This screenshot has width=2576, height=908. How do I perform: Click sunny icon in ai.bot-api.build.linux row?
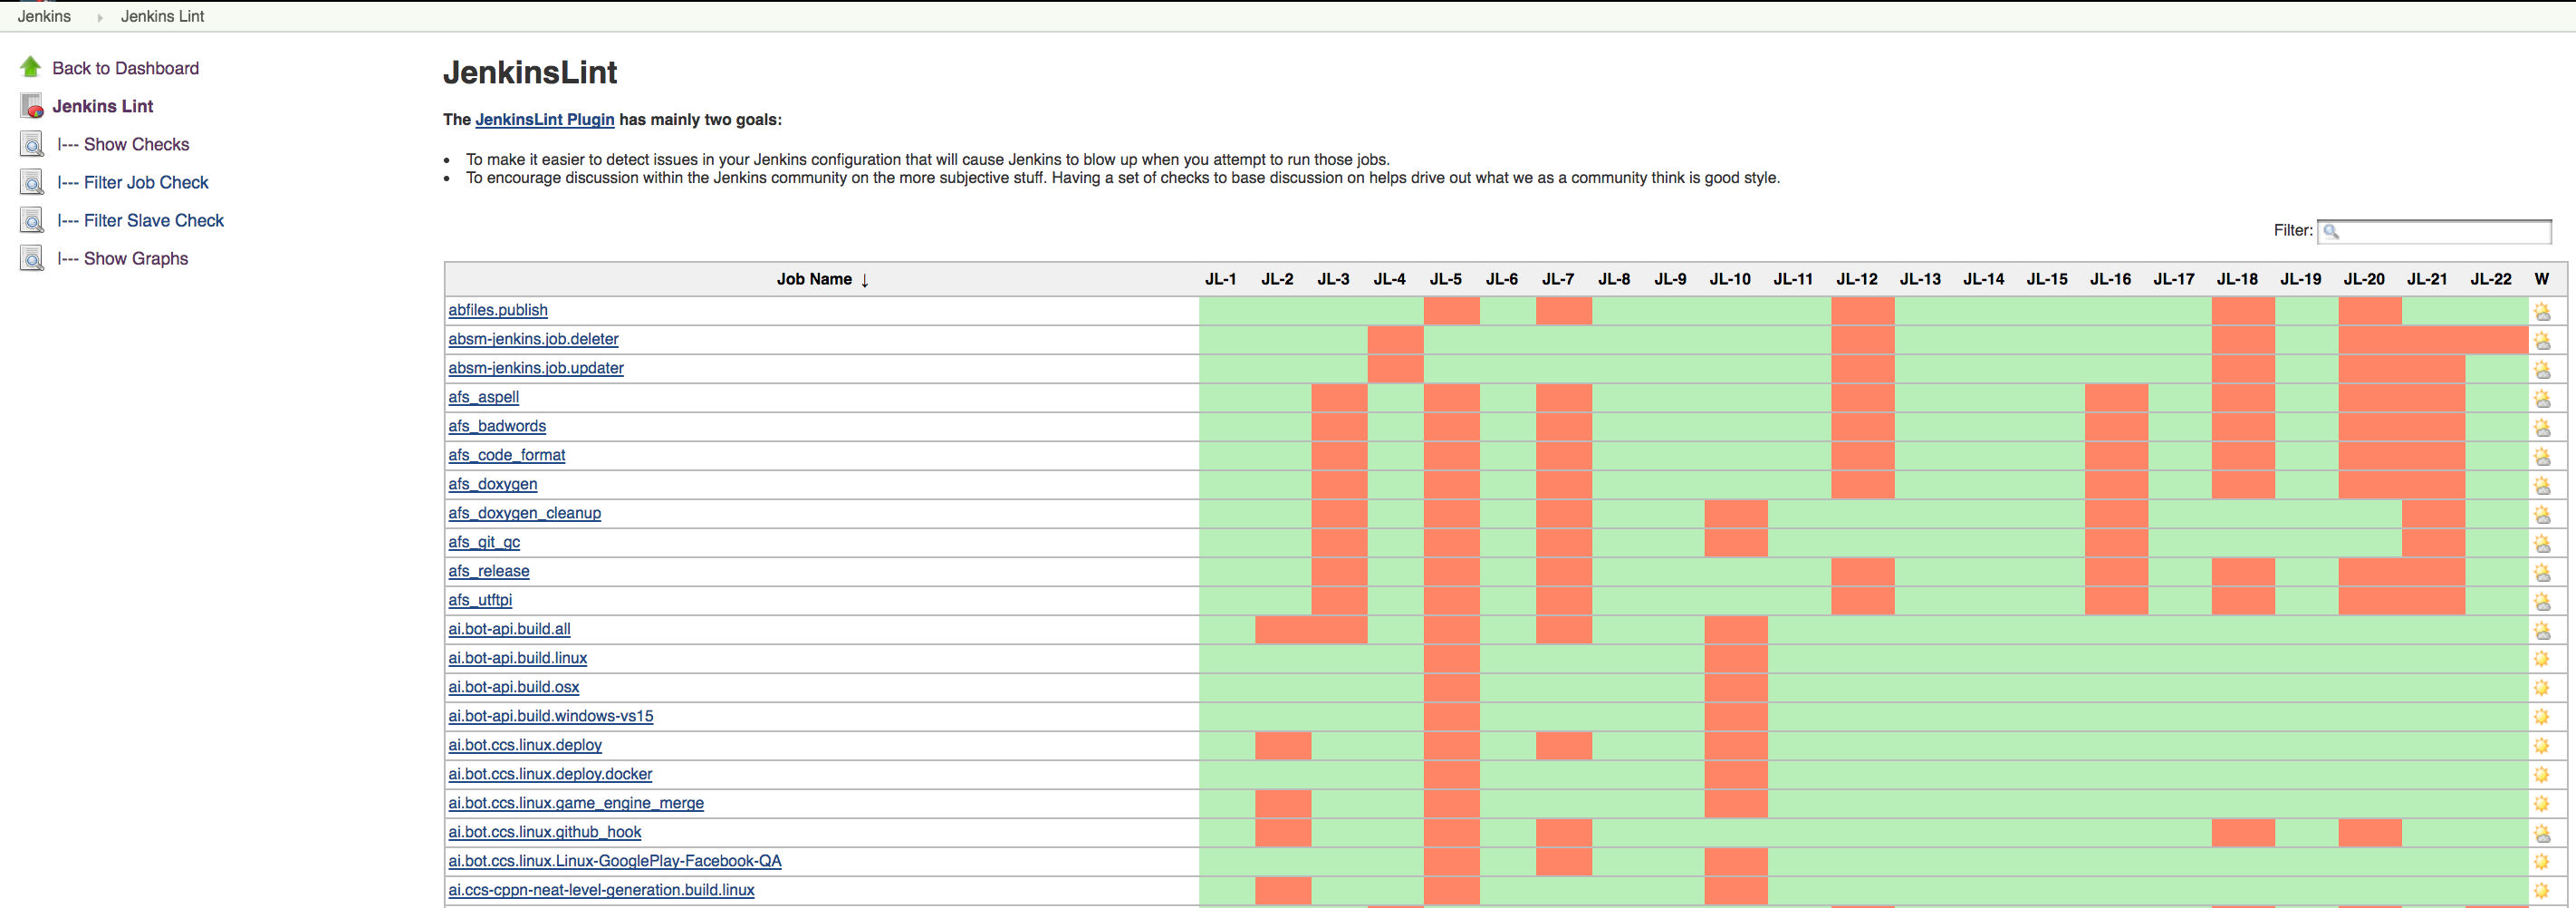(x=2542, y=659)
